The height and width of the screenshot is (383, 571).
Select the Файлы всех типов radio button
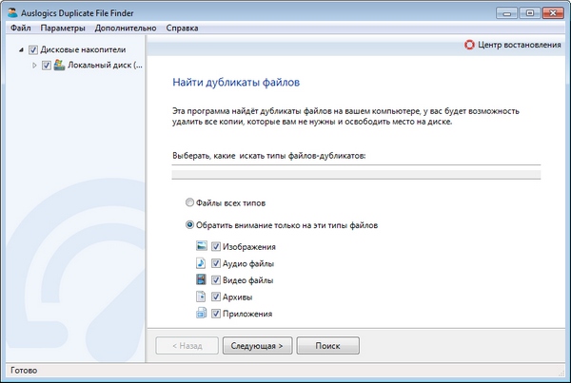click(x=190, y=202)
